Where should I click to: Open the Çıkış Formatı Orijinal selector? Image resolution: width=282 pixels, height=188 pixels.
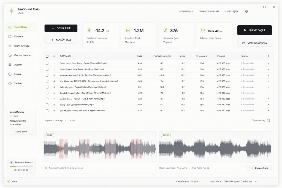tap(194, 181)
